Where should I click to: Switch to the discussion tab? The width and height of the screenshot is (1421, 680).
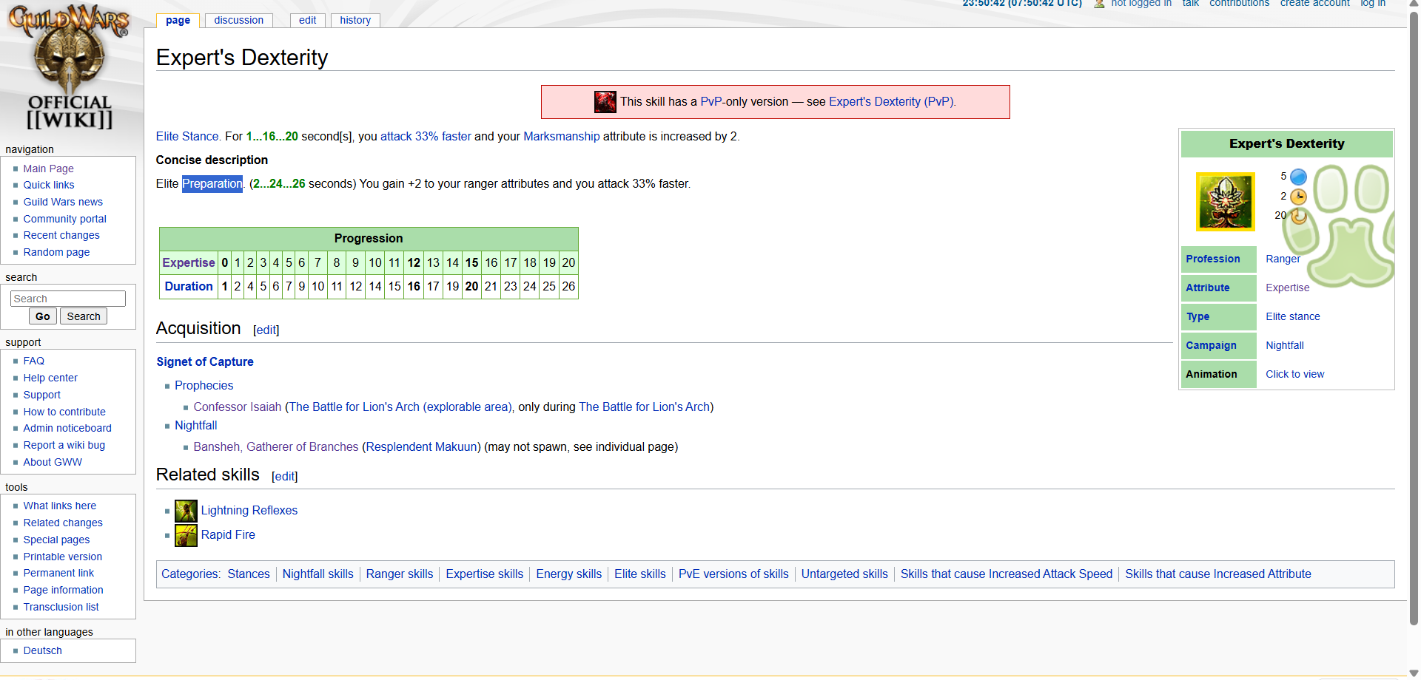tap(238, 20)
